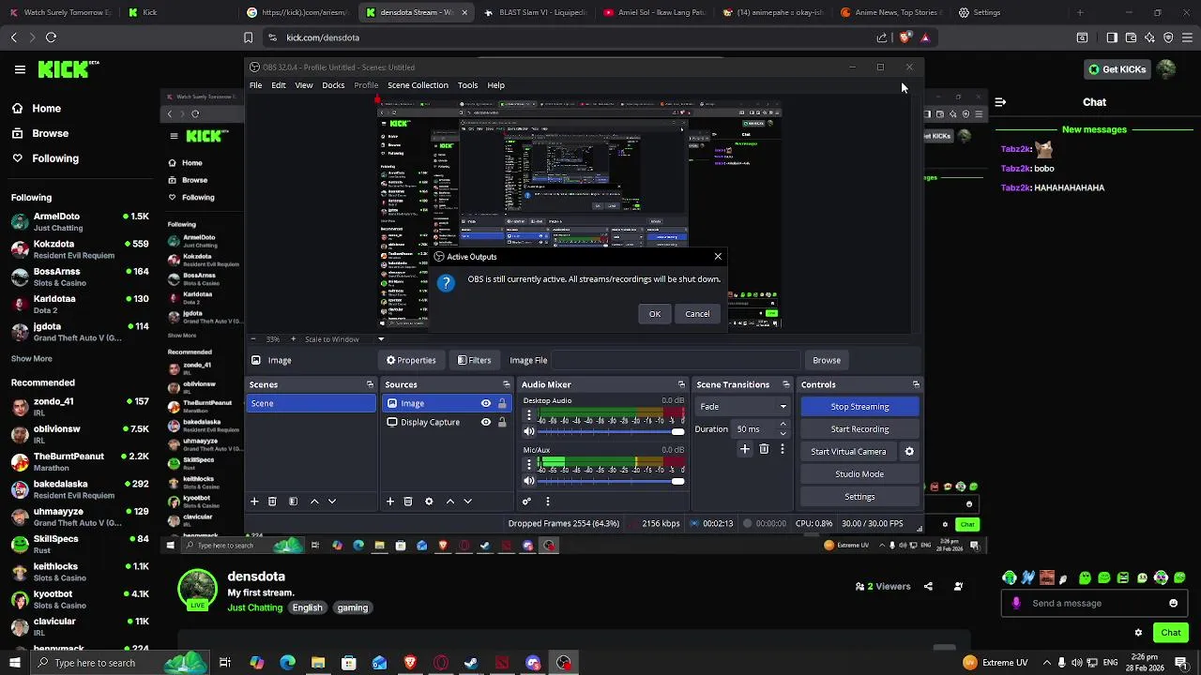1201x675 pixels.
Task: Open scene filters icon in Scenes toolbar
Action: pos(293,502)
